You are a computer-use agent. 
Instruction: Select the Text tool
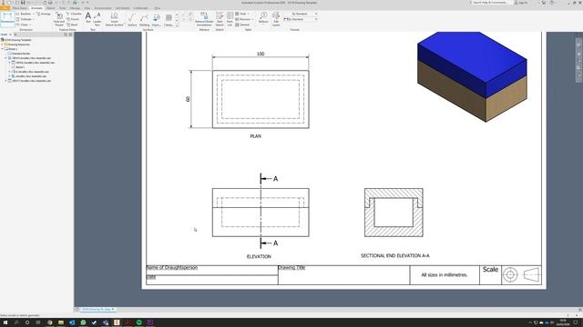(88, 17)
